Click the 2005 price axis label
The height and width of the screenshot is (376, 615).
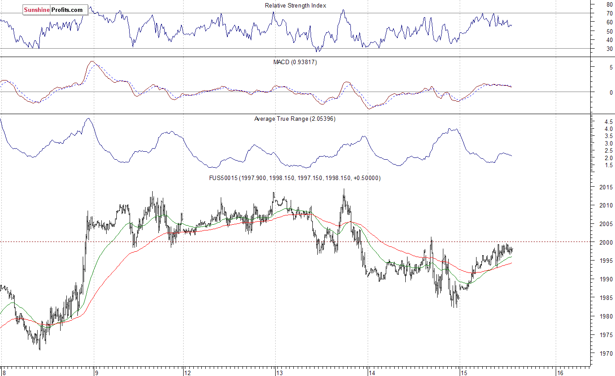(x=607, y=224)
